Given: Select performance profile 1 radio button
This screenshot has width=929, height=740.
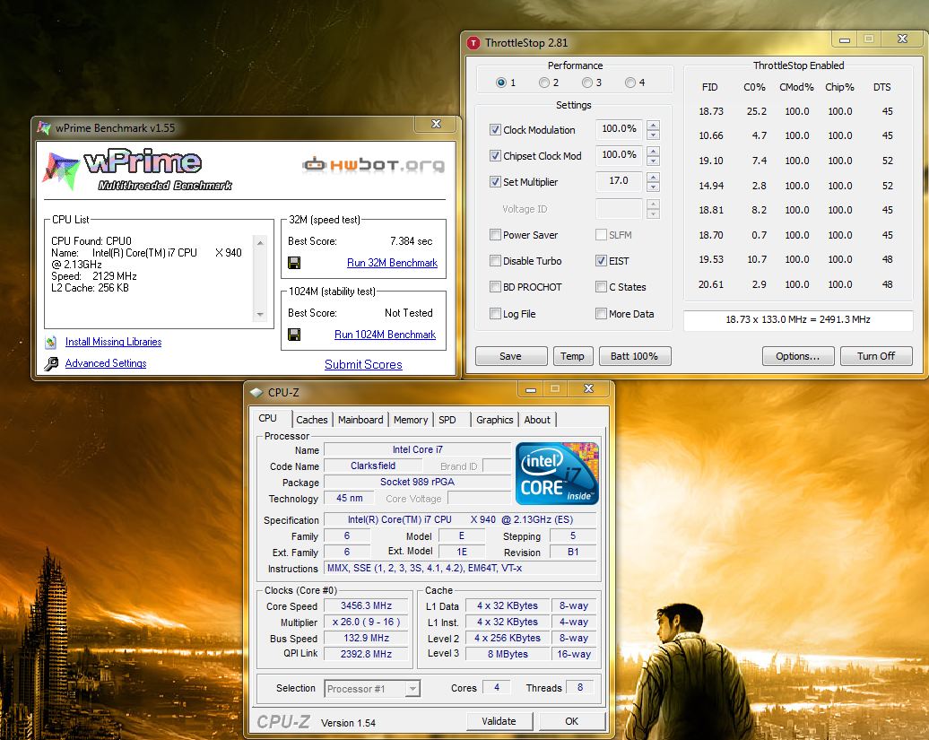Looking at the screenshot, I should click(501, 83).
